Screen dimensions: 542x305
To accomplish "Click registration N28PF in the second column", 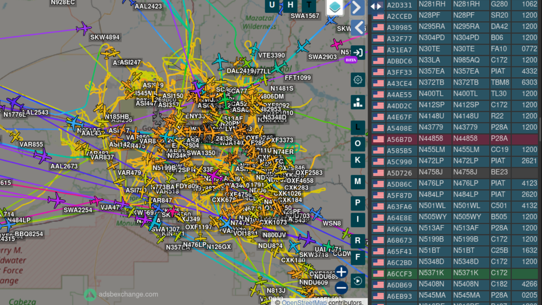I will coord(429,16).
